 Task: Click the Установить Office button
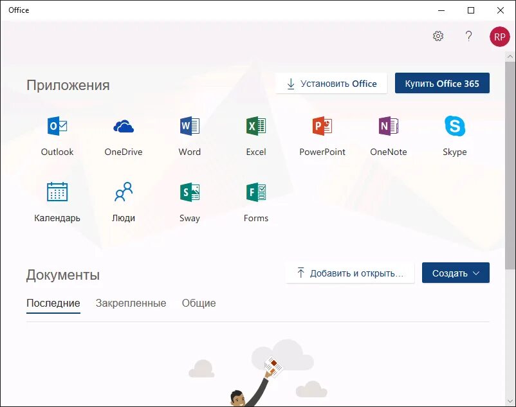tap(331, 84)
